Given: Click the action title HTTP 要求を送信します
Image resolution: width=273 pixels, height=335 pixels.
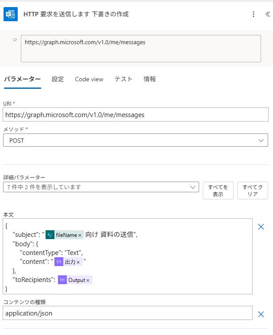Looking at the screenshot, I should (76, 14).
